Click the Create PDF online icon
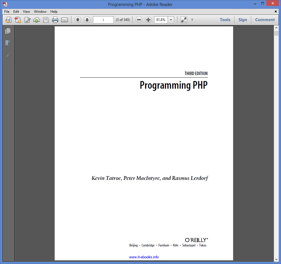Viewport: 281px width, 264px height. tap(18, 20)
